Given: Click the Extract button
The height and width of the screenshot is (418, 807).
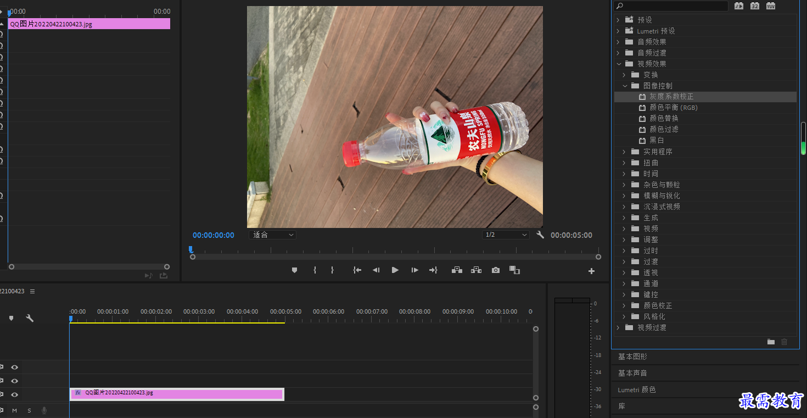Looking at the screenshot, I should [476, 270].
